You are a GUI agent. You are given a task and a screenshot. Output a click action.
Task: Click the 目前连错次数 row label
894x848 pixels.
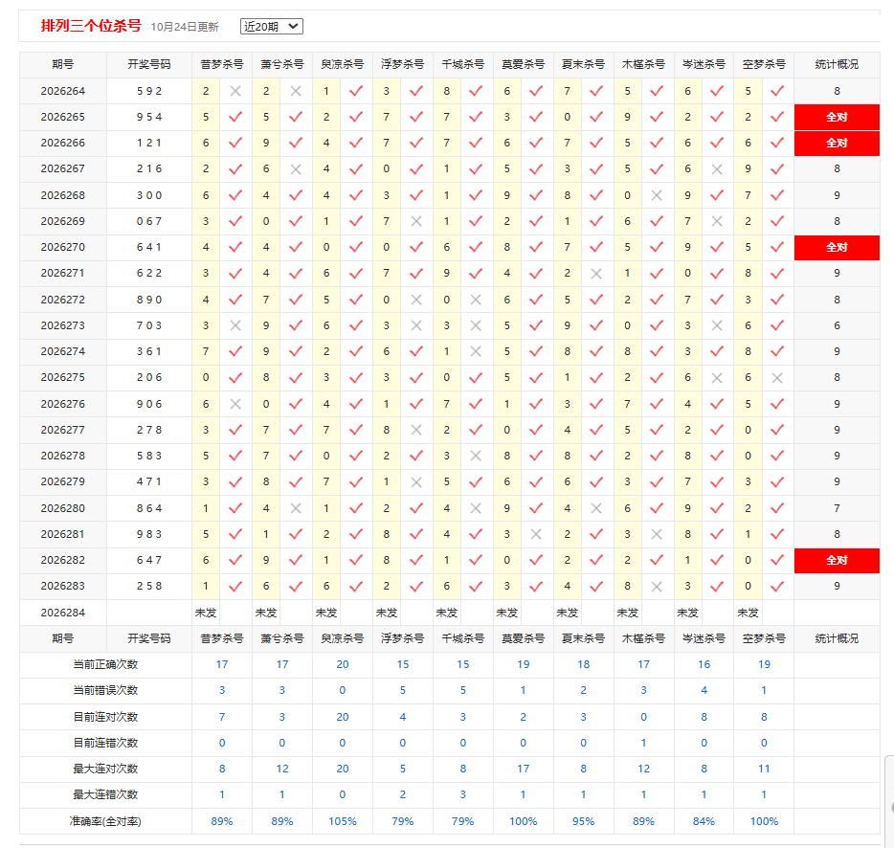105,743
